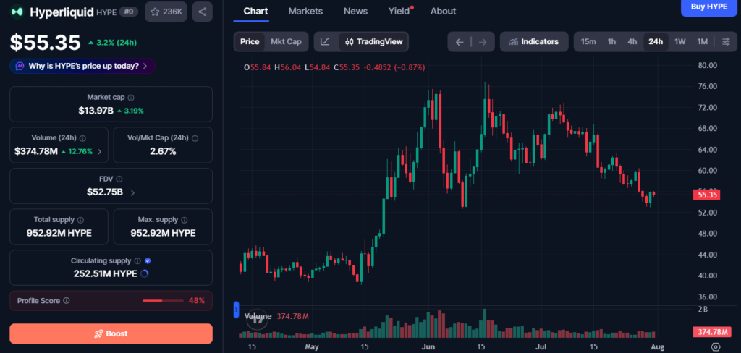Viewport: 741px width, 353px height.
Task: Click circulating supply progress ring
Action: 145,273
